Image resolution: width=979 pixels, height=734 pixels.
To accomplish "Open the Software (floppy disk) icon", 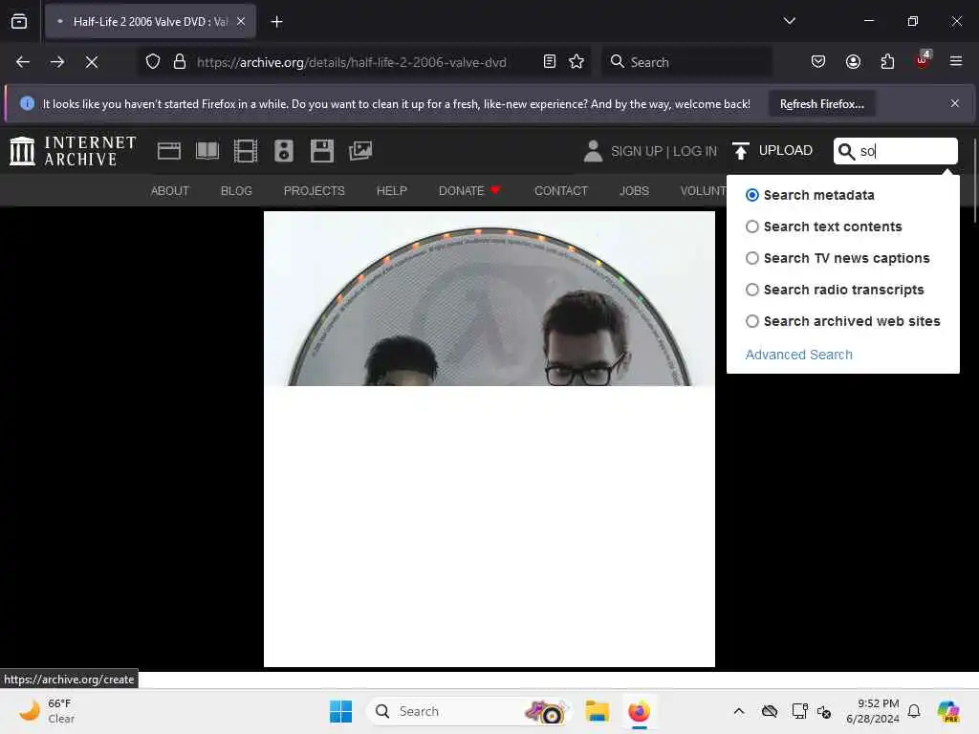I will coord(322,151).
